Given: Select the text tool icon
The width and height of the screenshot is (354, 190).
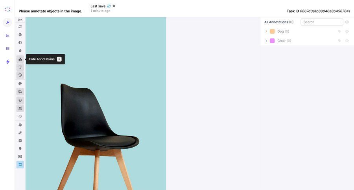Looking at the screenshot, I should (x=20, y=67).
